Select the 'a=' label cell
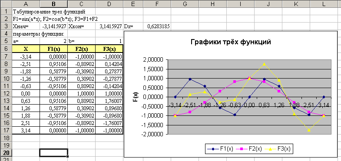Screen dimensions: 341x161 [x=26, y=41]
